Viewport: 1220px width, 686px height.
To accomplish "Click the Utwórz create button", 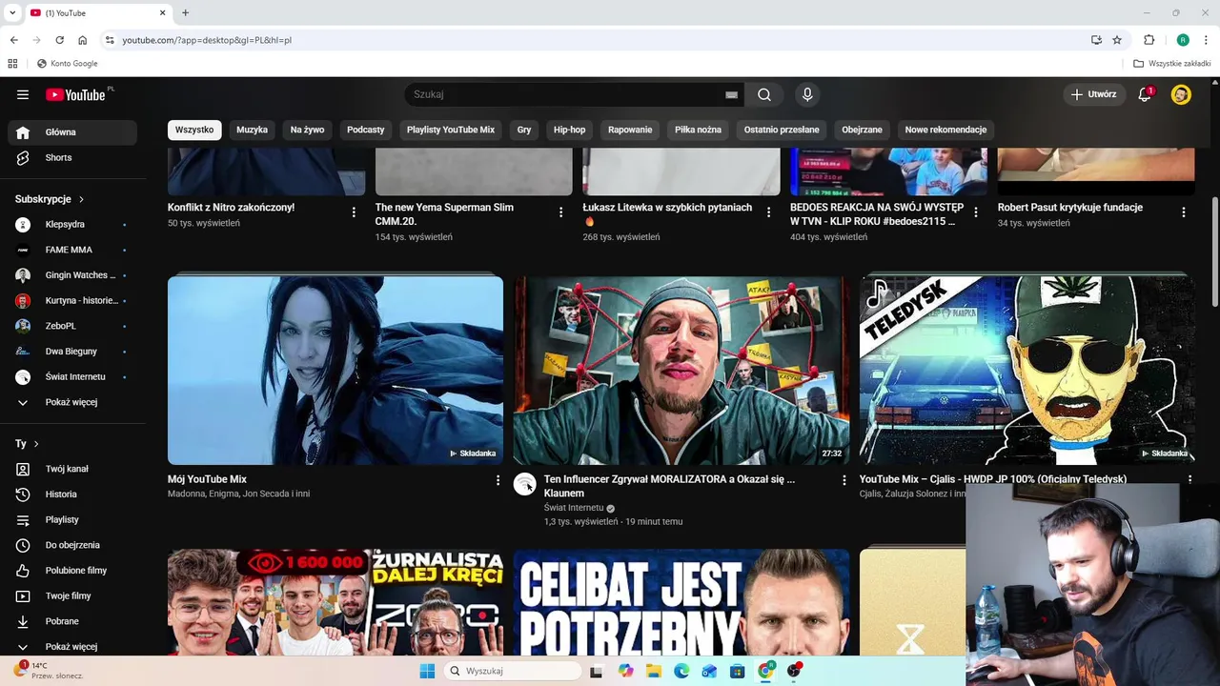I will coord(1093,94).
